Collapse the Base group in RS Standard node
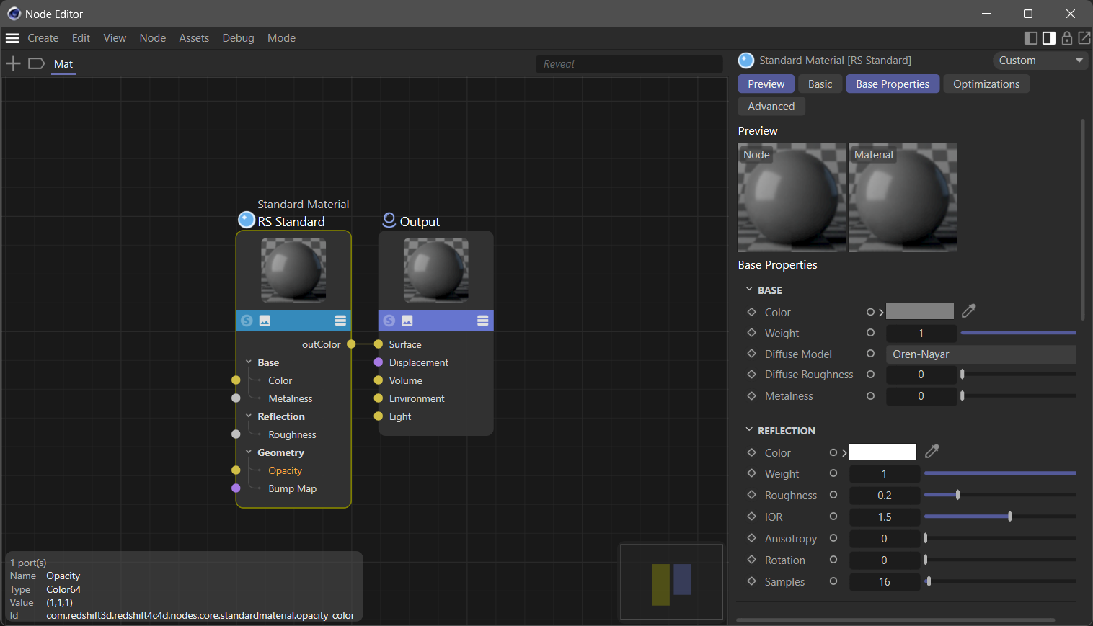 (249, 362)
